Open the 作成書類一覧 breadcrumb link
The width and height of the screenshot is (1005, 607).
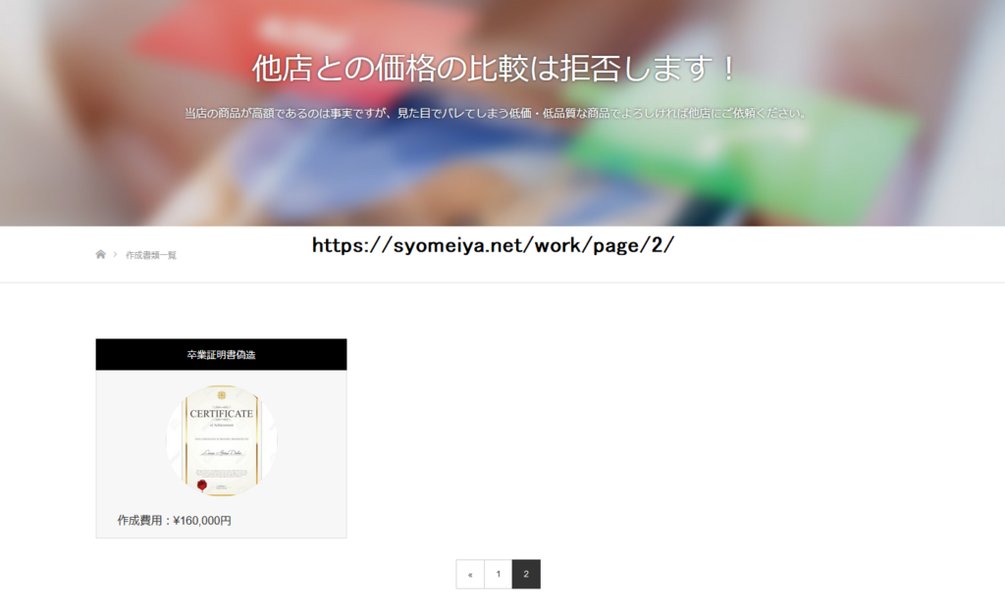pos(151,255)
